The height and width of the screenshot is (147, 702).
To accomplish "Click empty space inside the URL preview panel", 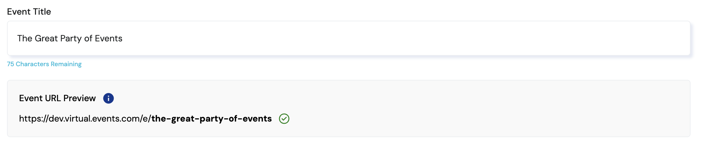I will point(477,108).
